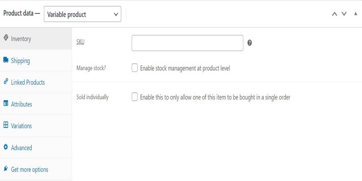Open the Get more options link

point(30,170)
